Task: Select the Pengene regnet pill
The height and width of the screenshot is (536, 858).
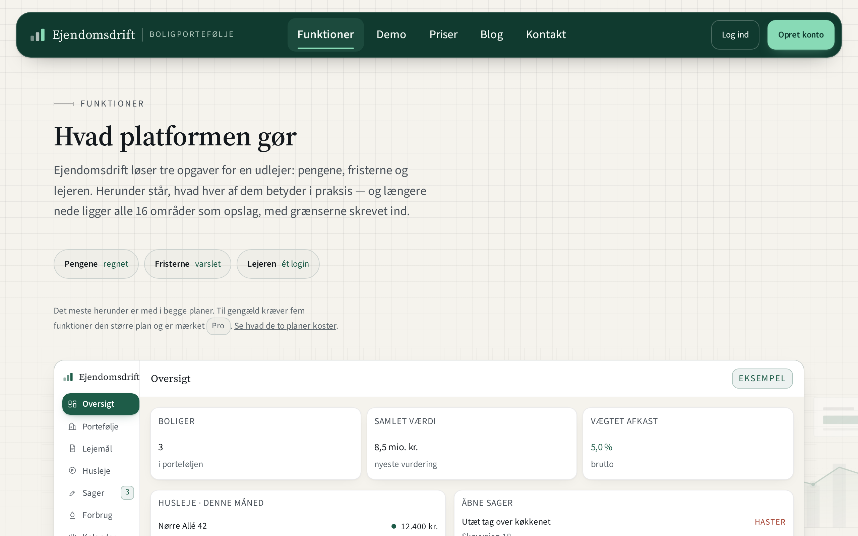Action: (96, 264)
